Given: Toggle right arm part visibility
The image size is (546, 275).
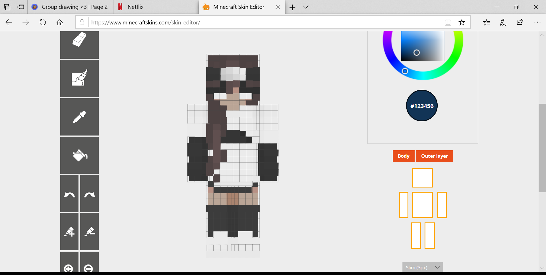Looking at the screenshot, I should pyautogui.click(x=442, y=205).
